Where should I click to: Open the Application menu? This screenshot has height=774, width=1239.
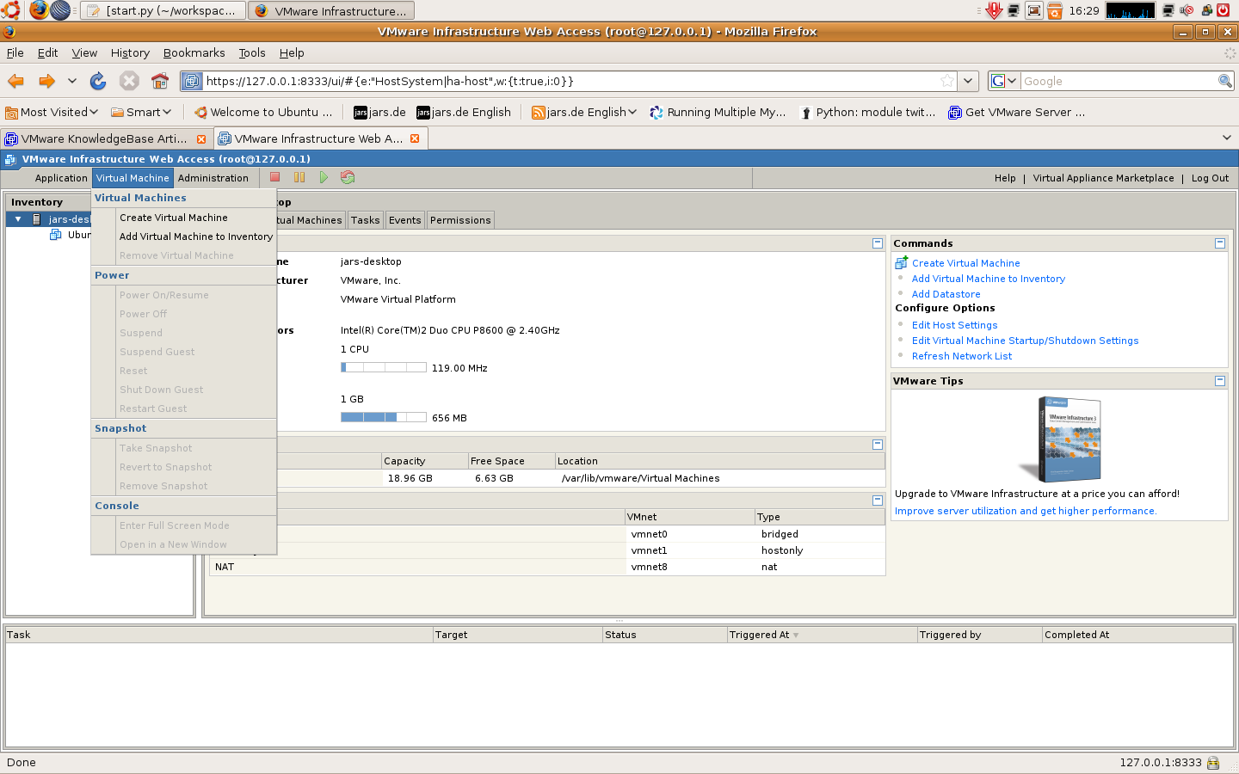click(61, 178)
